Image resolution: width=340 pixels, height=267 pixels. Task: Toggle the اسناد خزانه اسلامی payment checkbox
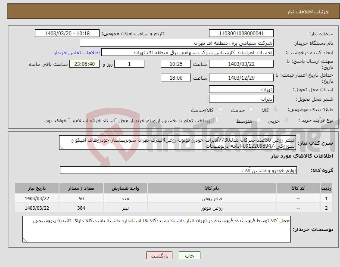coord(216,120)
